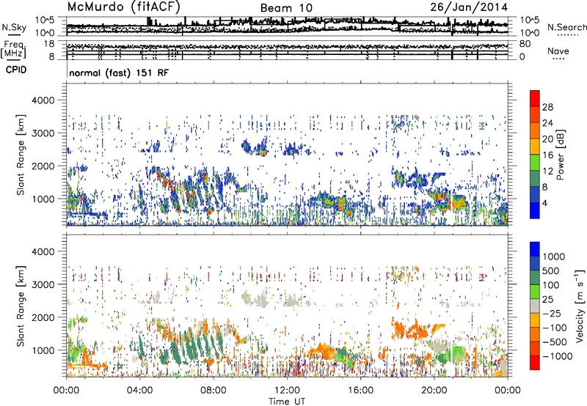Select the "3000" tick of the velocity panel
Viewport: 587px width, 406px height.
coord(45,284)
